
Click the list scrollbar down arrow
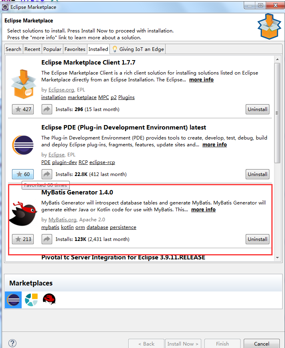[277, 257]
